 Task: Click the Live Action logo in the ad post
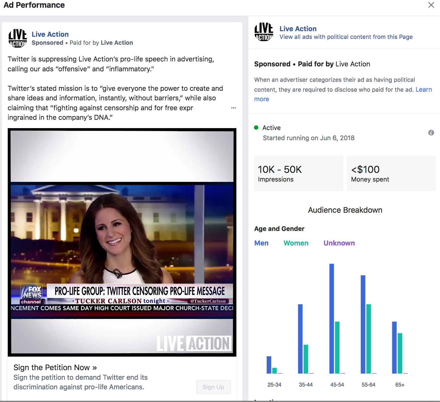[18, 38]
